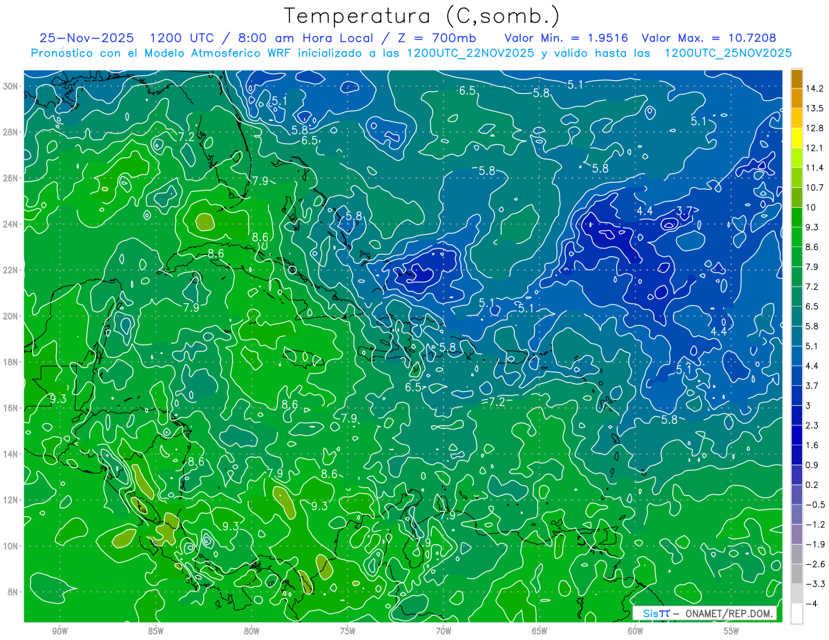The height and width of the screenshot is (640, 829).
Task: Click the "-1.2" color scale label
Action: click(814, 524)
